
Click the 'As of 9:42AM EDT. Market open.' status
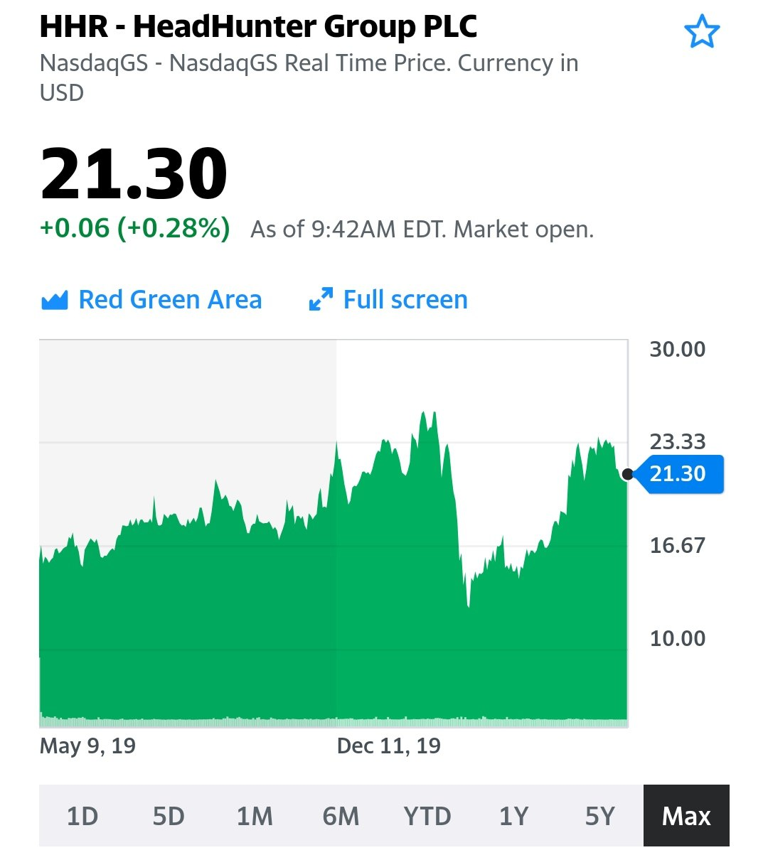pos(422,230)
